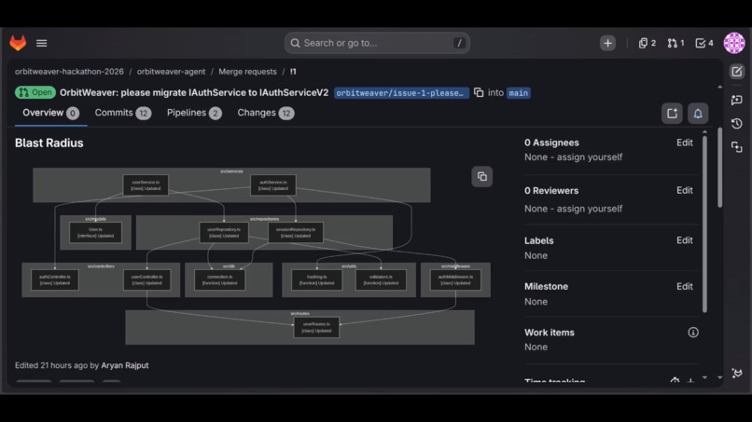Open Aryan Rajput's profile link
Screen dimensions: 752x422
tap(125, 365)
